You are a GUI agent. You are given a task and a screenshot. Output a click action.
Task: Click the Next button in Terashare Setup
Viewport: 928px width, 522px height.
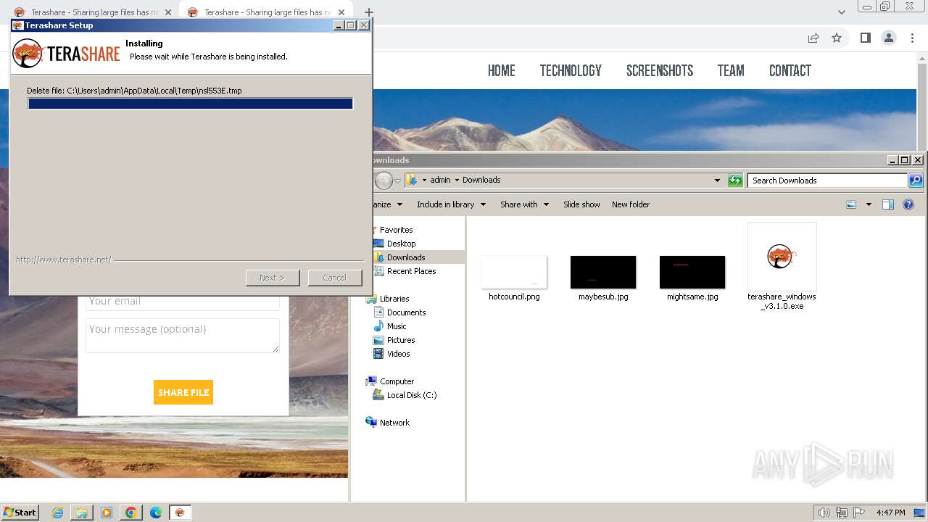click(x=273, y=278)
